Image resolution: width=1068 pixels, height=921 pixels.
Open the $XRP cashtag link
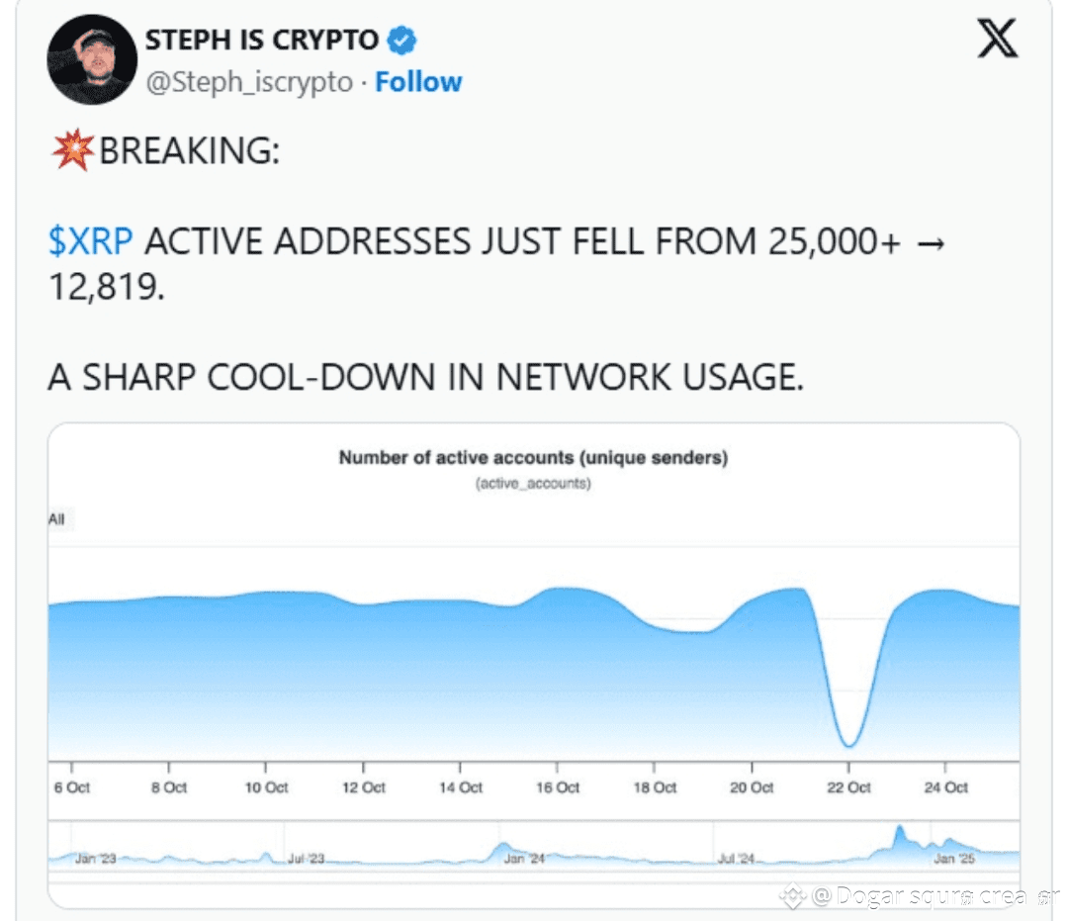click(91, 241)
